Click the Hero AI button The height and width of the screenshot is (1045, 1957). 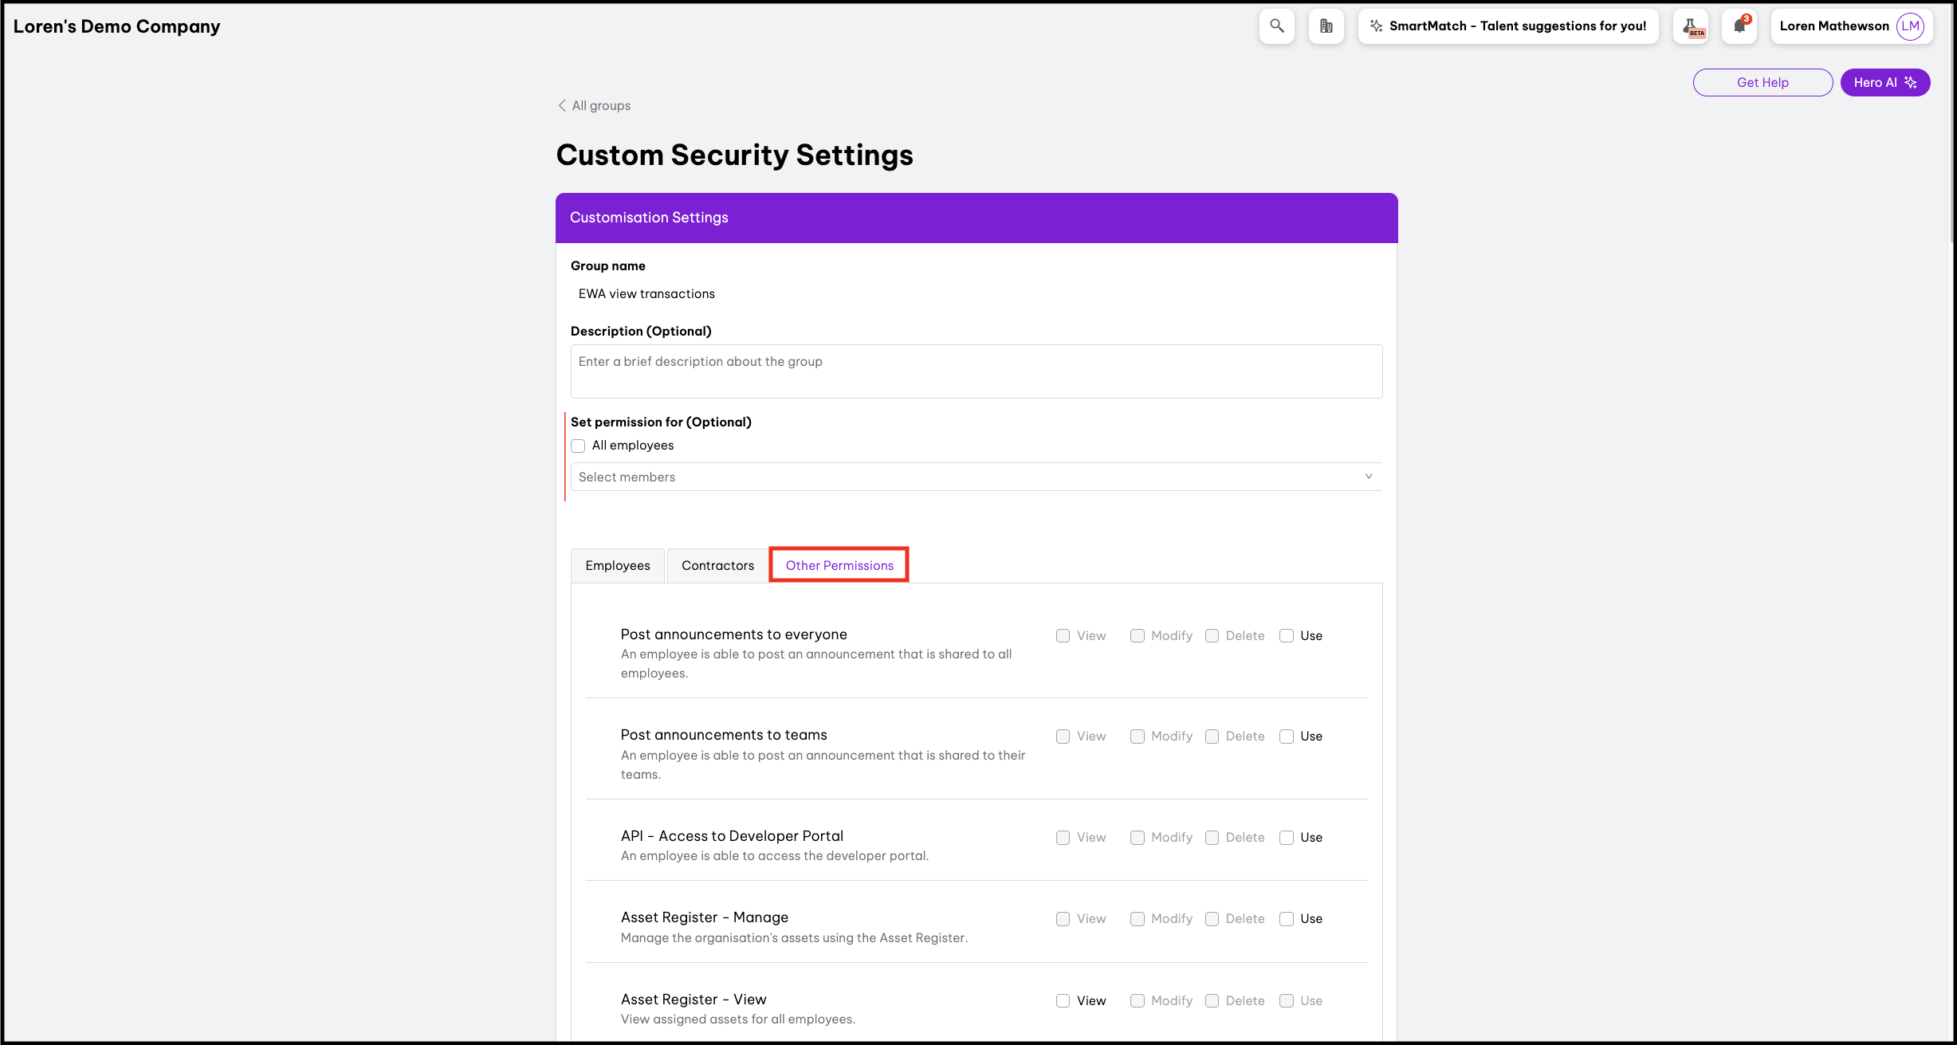pyautogui.click(x=1884, y=82)
